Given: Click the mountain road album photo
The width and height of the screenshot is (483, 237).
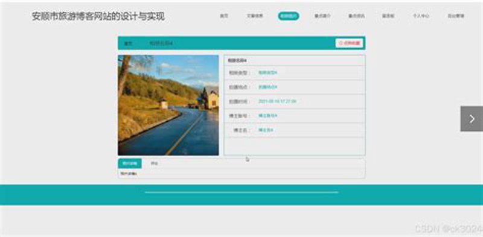Looking at the screenshot, I should coord(168,106).
